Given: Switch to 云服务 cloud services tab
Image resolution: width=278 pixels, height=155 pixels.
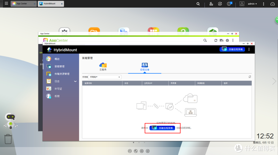Looking at the screenshot, I should 103,67.
